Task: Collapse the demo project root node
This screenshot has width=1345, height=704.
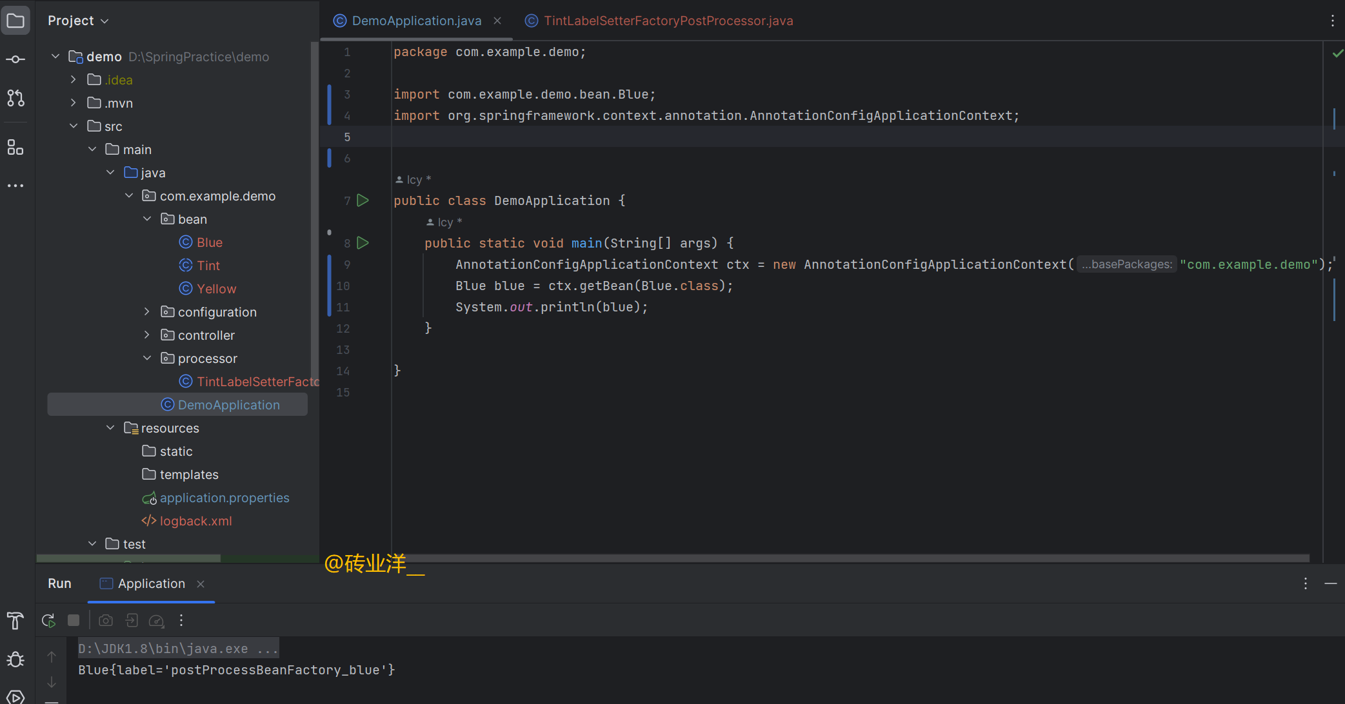Action: pos(55,56)
